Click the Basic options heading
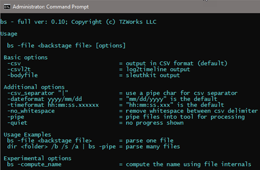Image resolution: width=260 pixels, height=170 pixels. coord(25,58)
